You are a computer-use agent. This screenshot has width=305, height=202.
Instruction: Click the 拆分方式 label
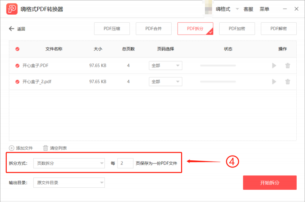click(18, 164)
